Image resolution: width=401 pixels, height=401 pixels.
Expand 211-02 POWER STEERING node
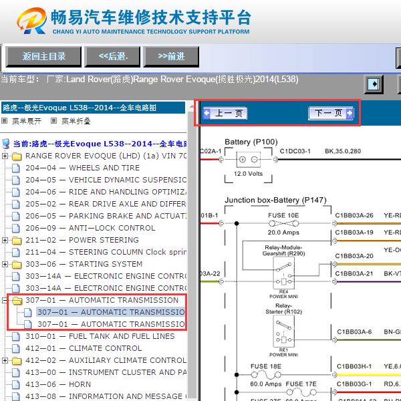point(5,240)
